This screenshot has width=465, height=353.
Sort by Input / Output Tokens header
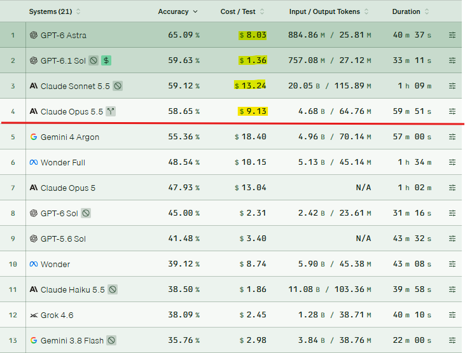329,11
